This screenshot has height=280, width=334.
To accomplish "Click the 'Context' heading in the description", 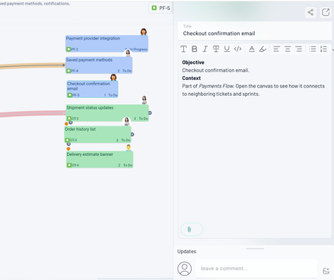I will [191, 78].
